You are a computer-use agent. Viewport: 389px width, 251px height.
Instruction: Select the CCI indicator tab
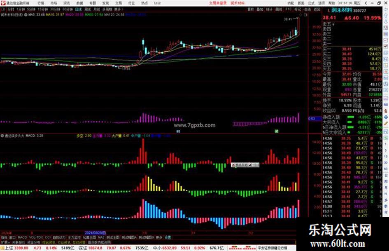[x=48, y=237]
